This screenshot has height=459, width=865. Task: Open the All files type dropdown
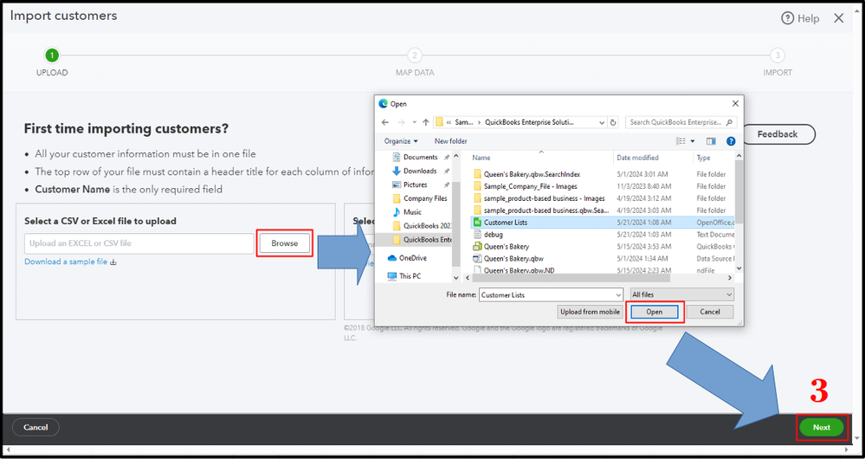[x=681, y=295]
